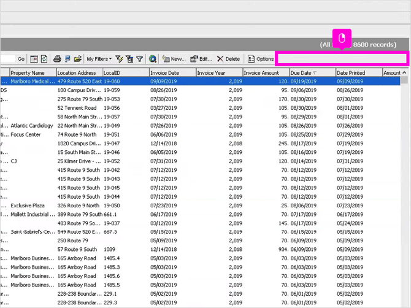Select the Focus Center row
The height and width of the screenshot is (308, 411).
pyautogui.click(x=200, y=134)
